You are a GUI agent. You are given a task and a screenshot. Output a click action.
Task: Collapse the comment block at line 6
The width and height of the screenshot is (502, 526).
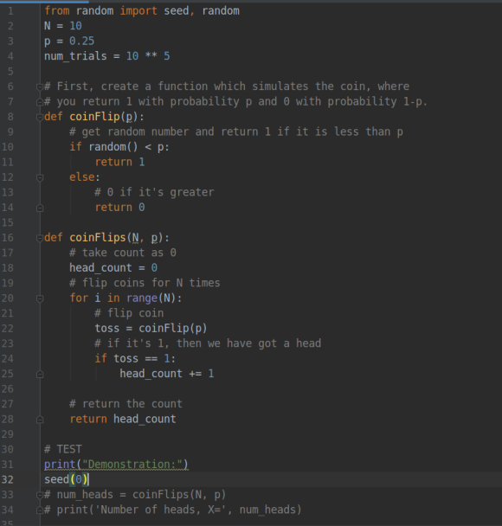point(40,87)
